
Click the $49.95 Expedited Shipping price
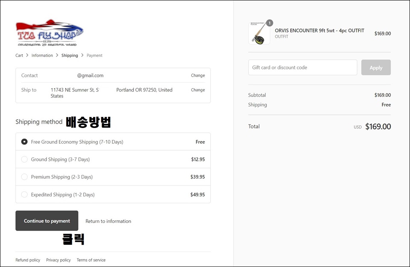pyautogui.click(x=198, y=195)
